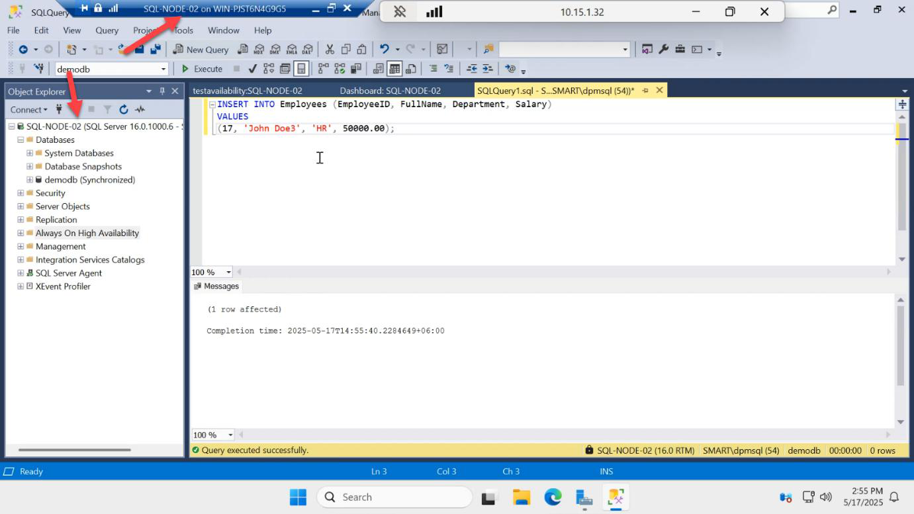The height and width of the screenshot is (514, 914).
Task: Close the Object Explorer panel
Action: click(175, 91)
